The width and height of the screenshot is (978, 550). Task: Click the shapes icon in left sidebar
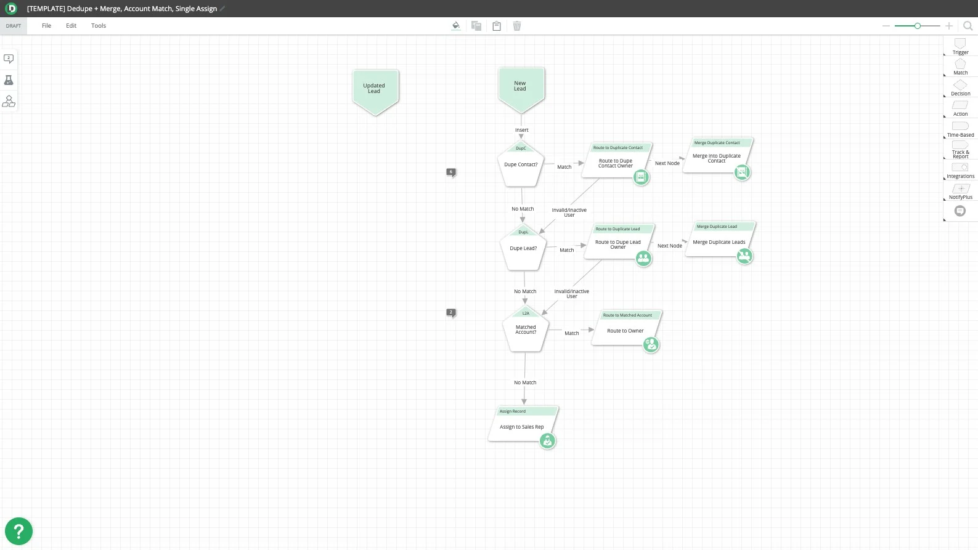pos(9,101)
